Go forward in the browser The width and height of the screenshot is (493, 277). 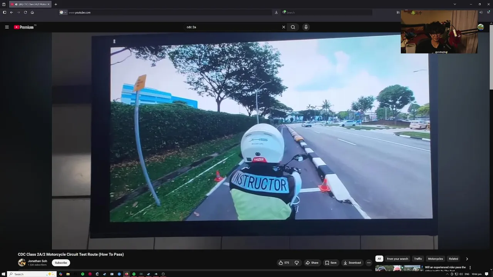(18, 12)
